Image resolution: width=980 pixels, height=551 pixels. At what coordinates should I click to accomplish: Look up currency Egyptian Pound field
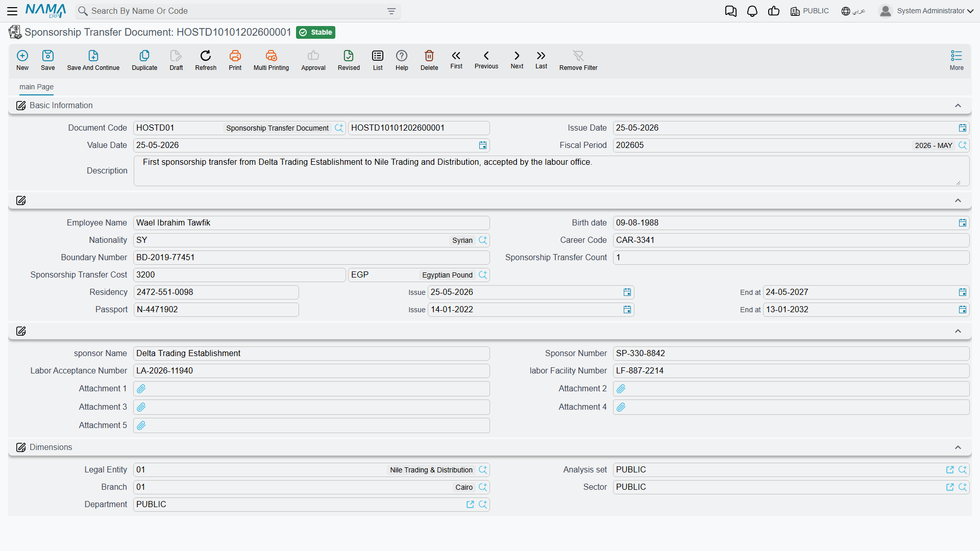(x=483, y=275)
